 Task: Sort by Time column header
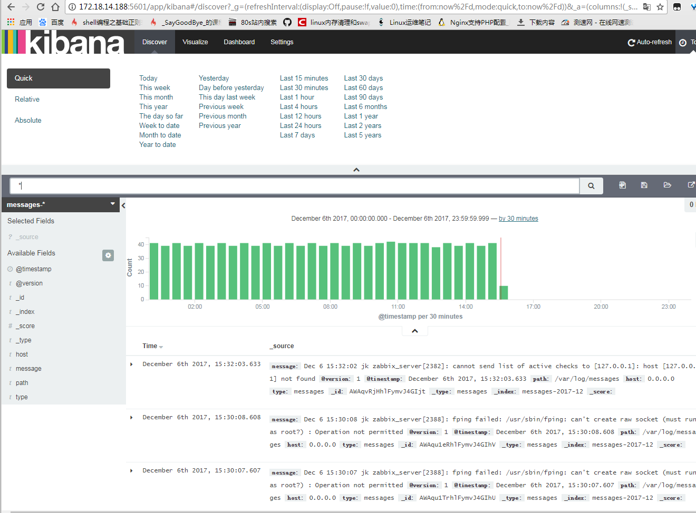152,346
